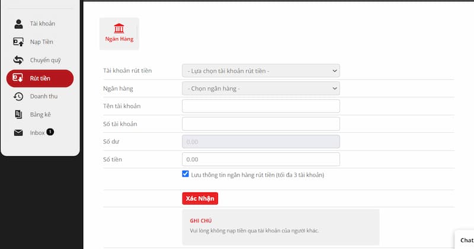Screen dimensions: 474x249
Task: Uncheck the Lưu thông tin ngân hàng checkbox
Action: pos(185,174)
